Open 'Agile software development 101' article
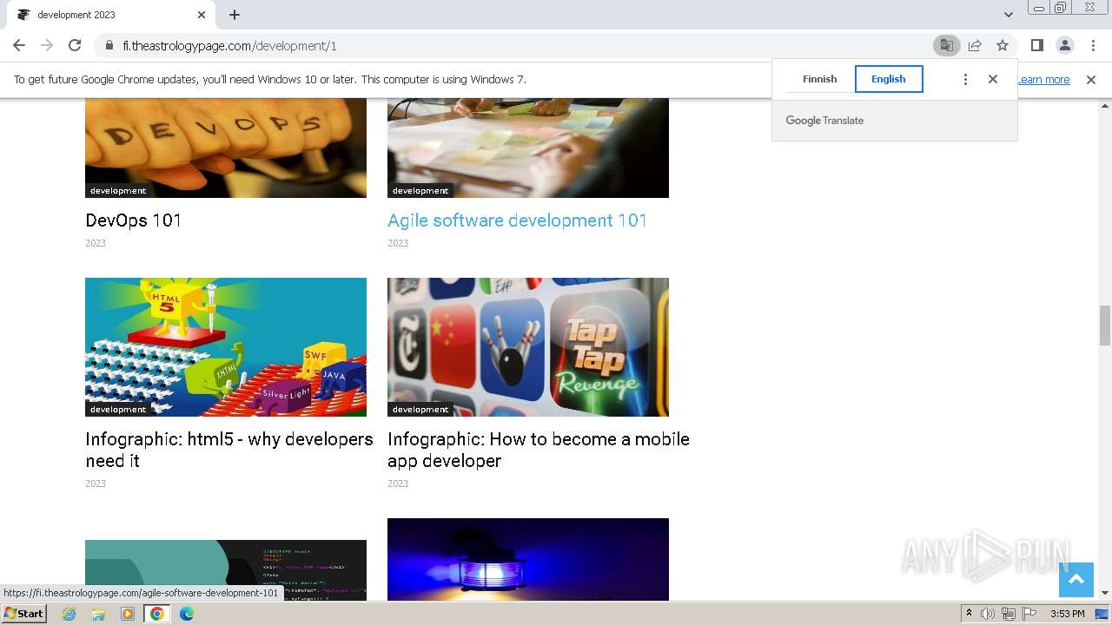This screenshot has width=1112, height=625. point(517,220)
